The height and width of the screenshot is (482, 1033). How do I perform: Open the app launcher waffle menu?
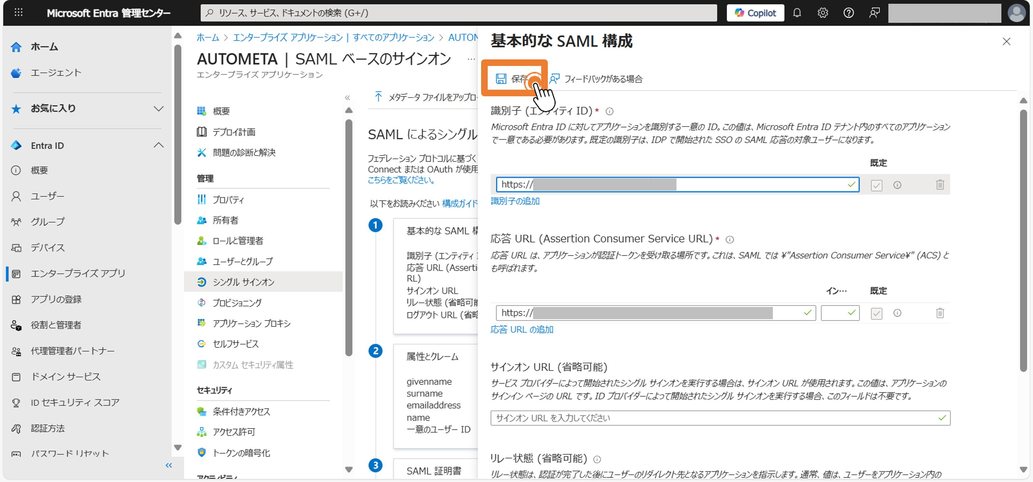point(18,13)
